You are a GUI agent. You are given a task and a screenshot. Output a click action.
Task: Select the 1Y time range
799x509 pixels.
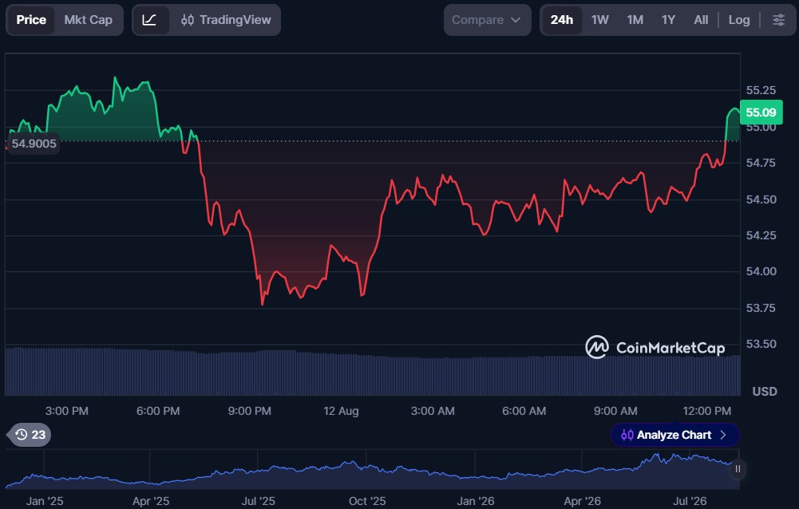pyautogui.click(x=668, y=20)
